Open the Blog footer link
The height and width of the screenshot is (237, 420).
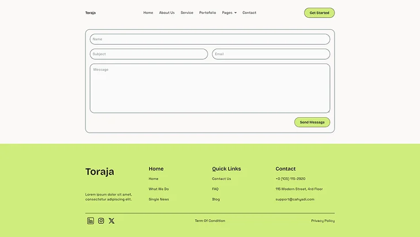216,199
